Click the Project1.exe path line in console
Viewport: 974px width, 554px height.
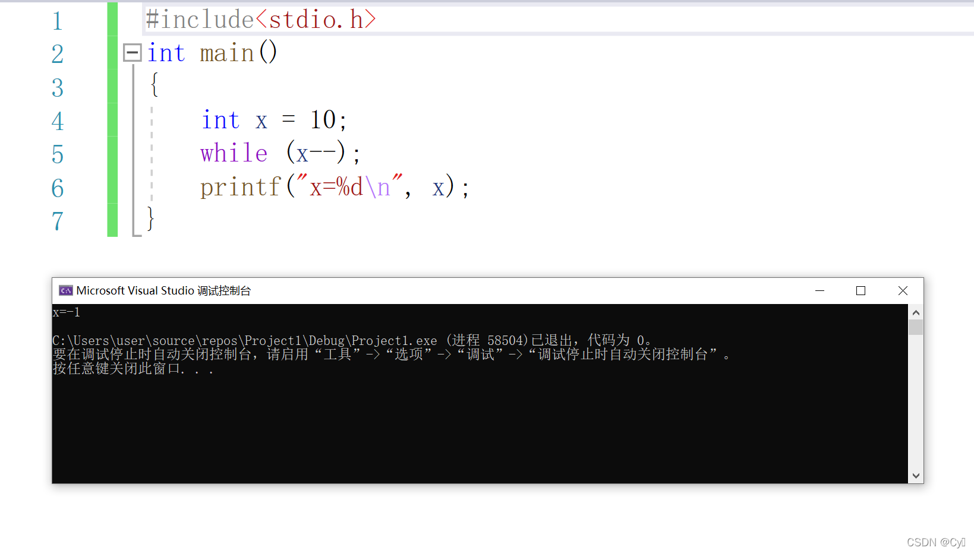[352, 340]
